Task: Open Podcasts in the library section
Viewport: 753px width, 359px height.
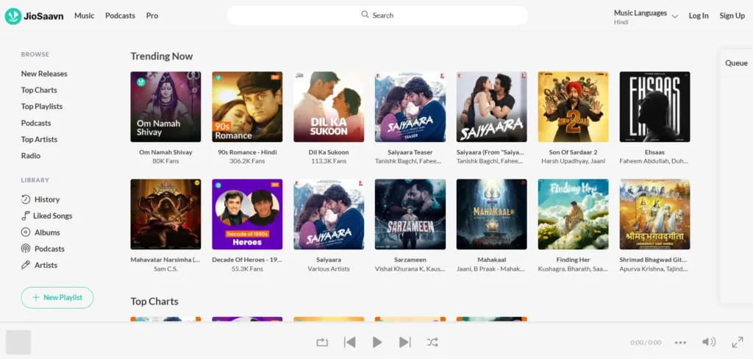Action: coord(43,249)
